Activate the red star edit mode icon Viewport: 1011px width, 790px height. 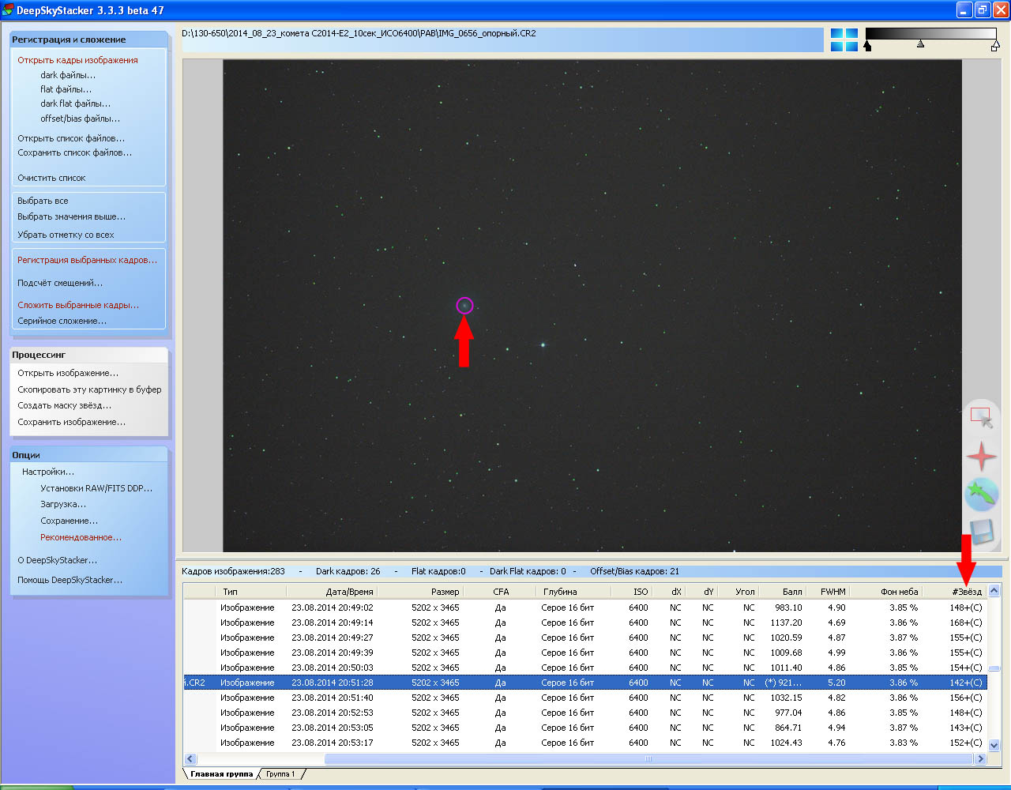point(981,457)
